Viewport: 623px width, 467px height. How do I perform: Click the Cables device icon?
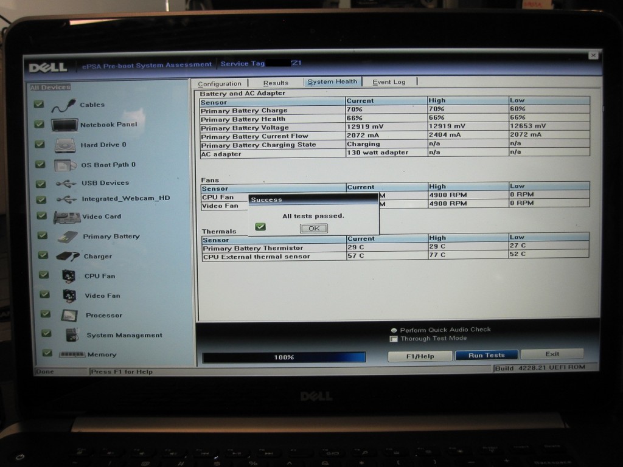(63, 106)
